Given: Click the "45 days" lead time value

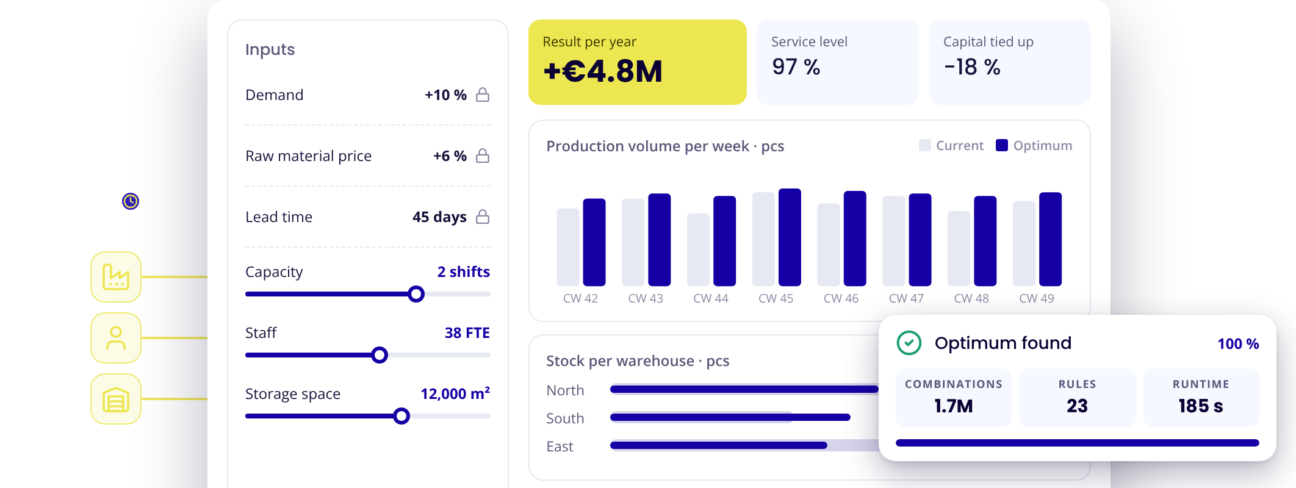Looking at the screenshot, I should coord(439,217).
